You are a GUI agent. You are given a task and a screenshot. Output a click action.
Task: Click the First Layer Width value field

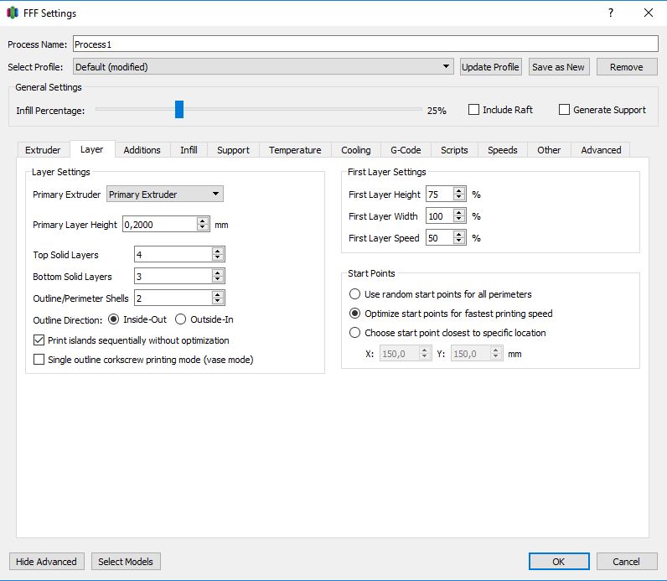pos(439,215)
